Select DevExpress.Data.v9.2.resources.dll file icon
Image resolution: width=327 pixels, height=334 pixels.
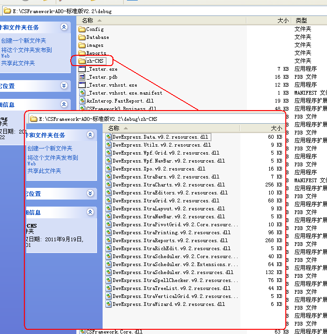click(109, 137)
